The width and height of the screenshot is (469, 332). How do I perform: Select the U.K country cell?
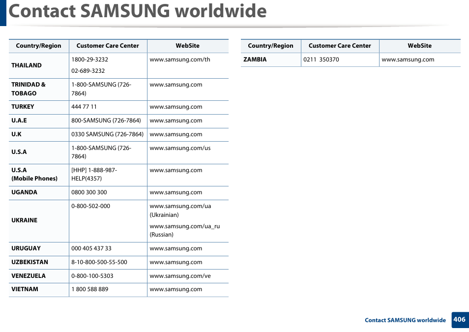pos(39,135)
